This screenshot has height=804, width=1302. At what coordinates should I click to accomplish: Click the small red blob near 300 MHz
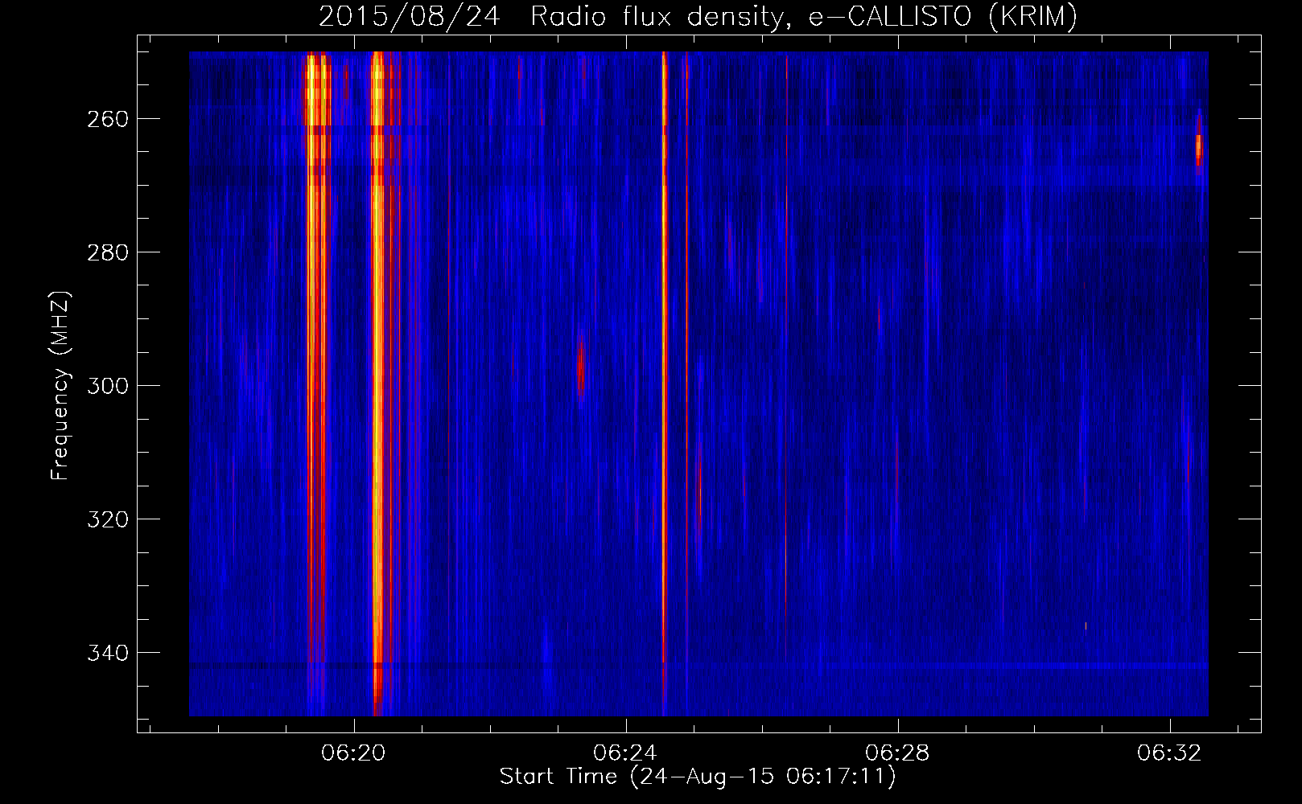pyautogui.click(x=581, y=368)
